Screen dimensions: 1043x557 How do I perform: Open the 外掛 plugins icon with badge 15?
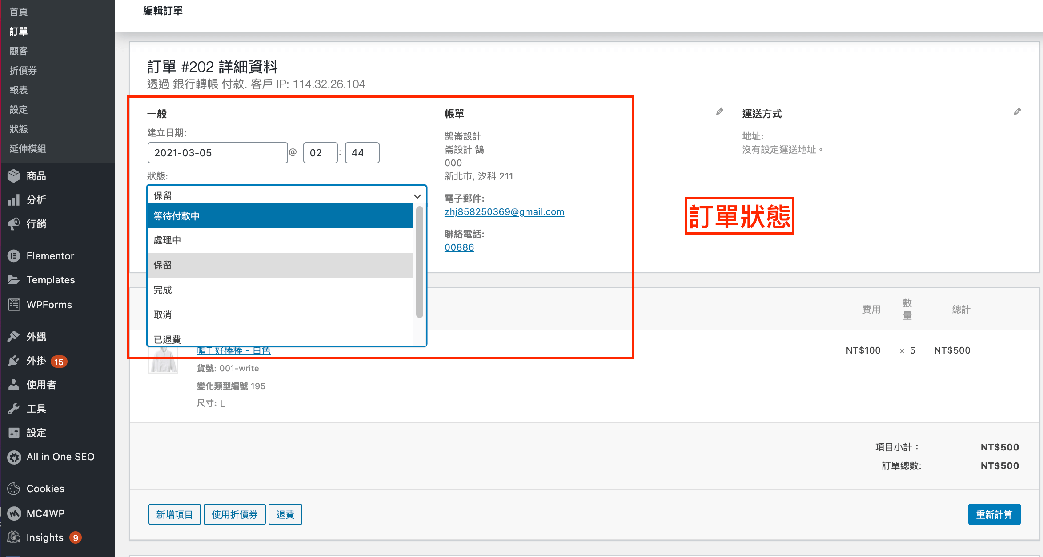pyautogui.click(x=14, y=361)
